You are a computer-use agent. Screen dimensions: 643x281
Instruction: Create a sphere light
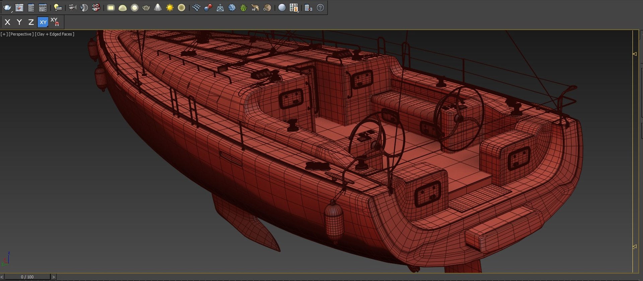(134, 8)
